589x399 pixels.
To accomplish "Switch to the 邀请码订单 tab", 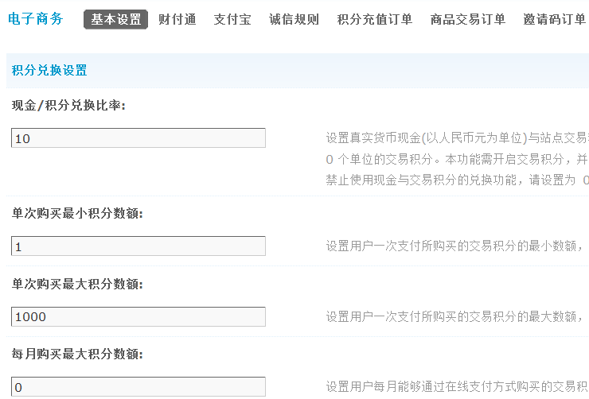I will click(x=555, y=19).
